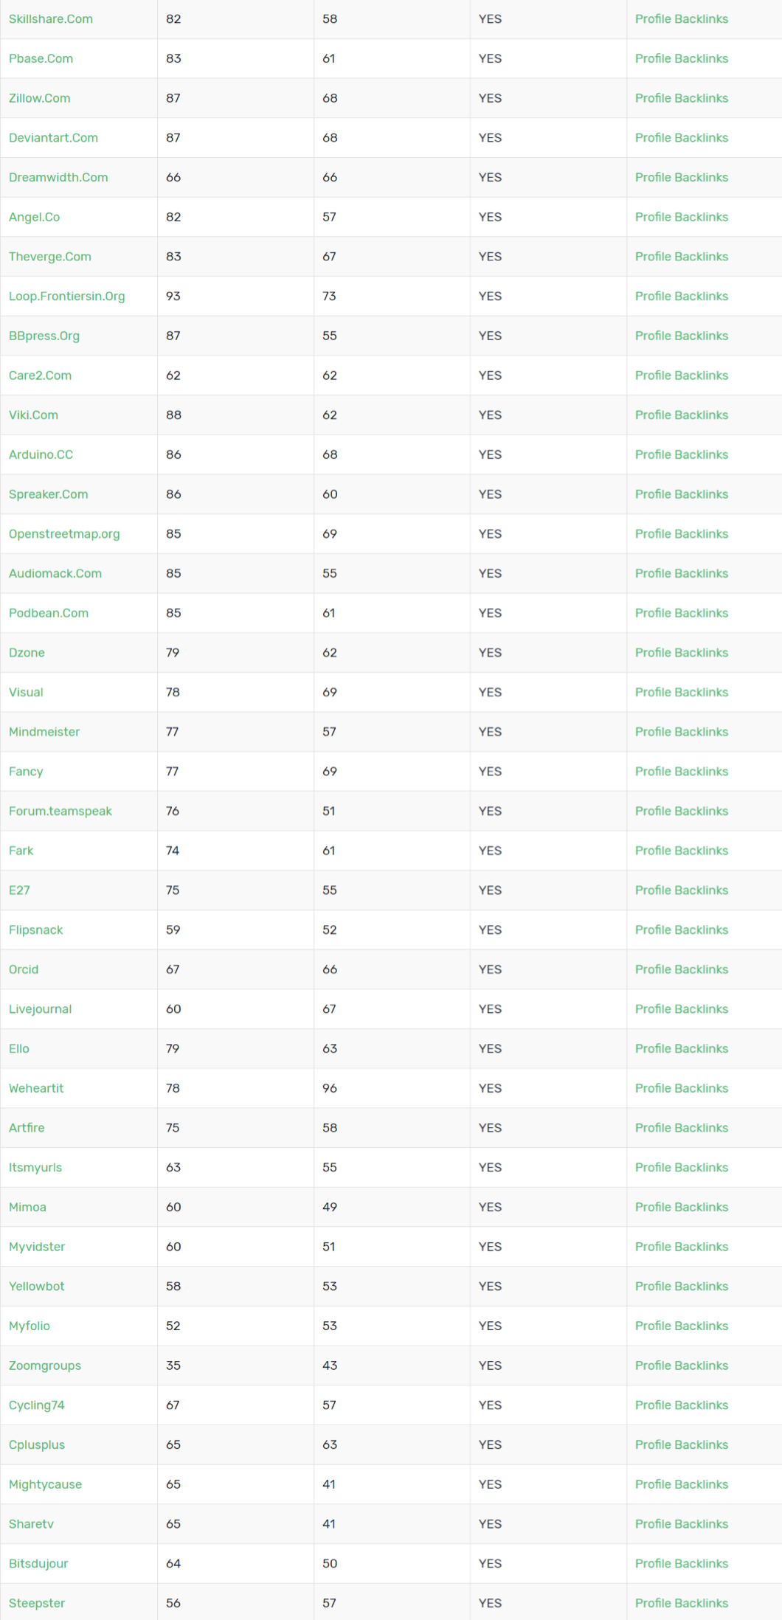
Task: Open the Weheartit link
Action: [36, 1088]
